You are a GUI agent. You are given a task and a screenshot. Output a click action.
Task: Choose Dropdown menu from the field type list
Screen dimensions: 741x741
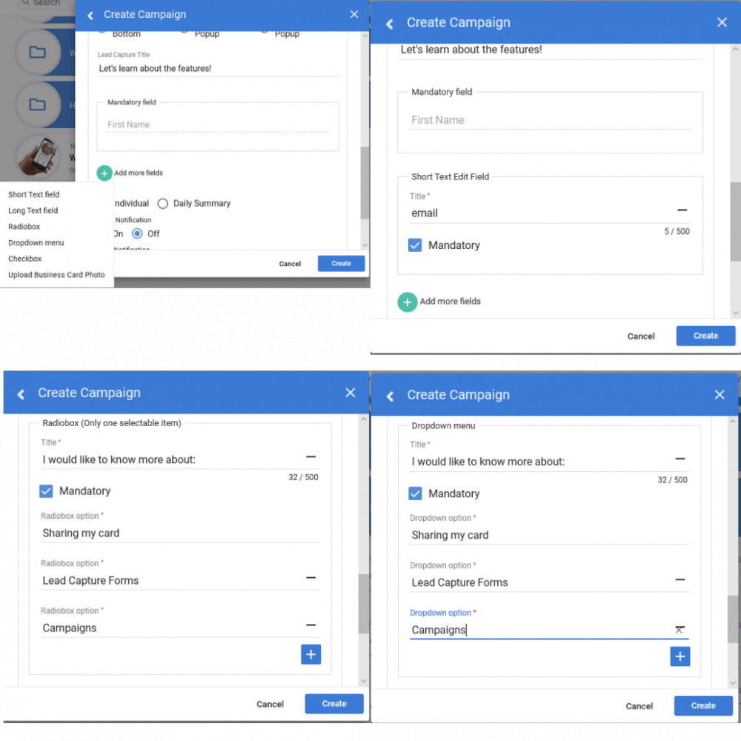point(36,242)
